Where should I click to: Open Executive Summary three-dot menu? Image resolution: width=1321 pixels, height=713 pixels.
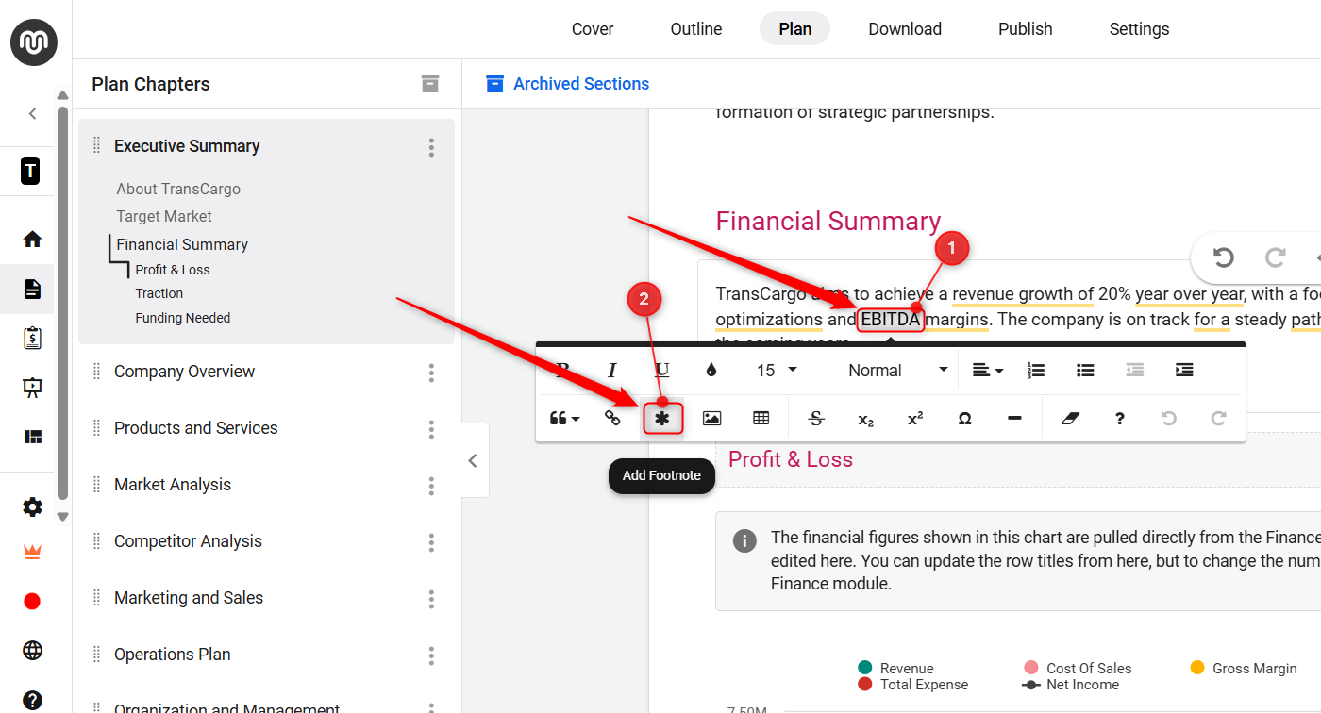(431, 147)
